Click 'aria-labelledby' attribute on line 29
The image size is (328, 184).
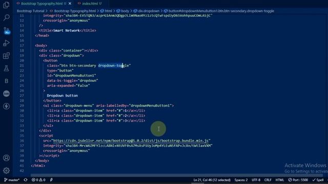(112, 106)
